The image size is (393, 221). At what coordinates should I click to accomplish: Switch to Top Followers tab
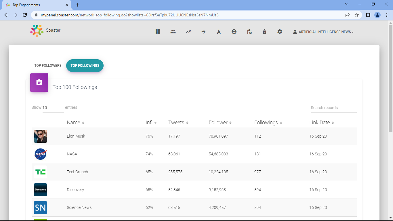(48, 66)
